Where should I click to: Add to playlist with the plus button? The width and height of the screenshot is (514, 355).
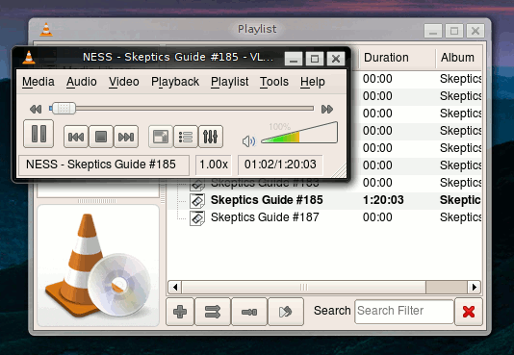180,312
